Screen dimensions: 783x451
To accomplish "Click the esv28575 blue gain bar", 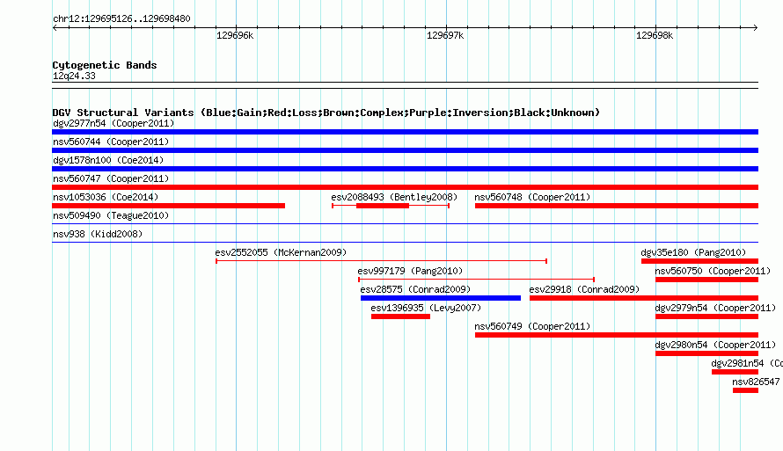I will pos(441,298).
